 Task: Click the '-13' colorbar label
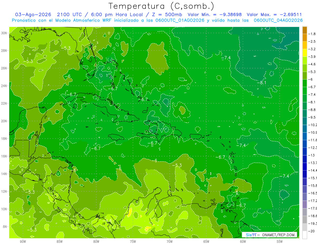(311, 155)
